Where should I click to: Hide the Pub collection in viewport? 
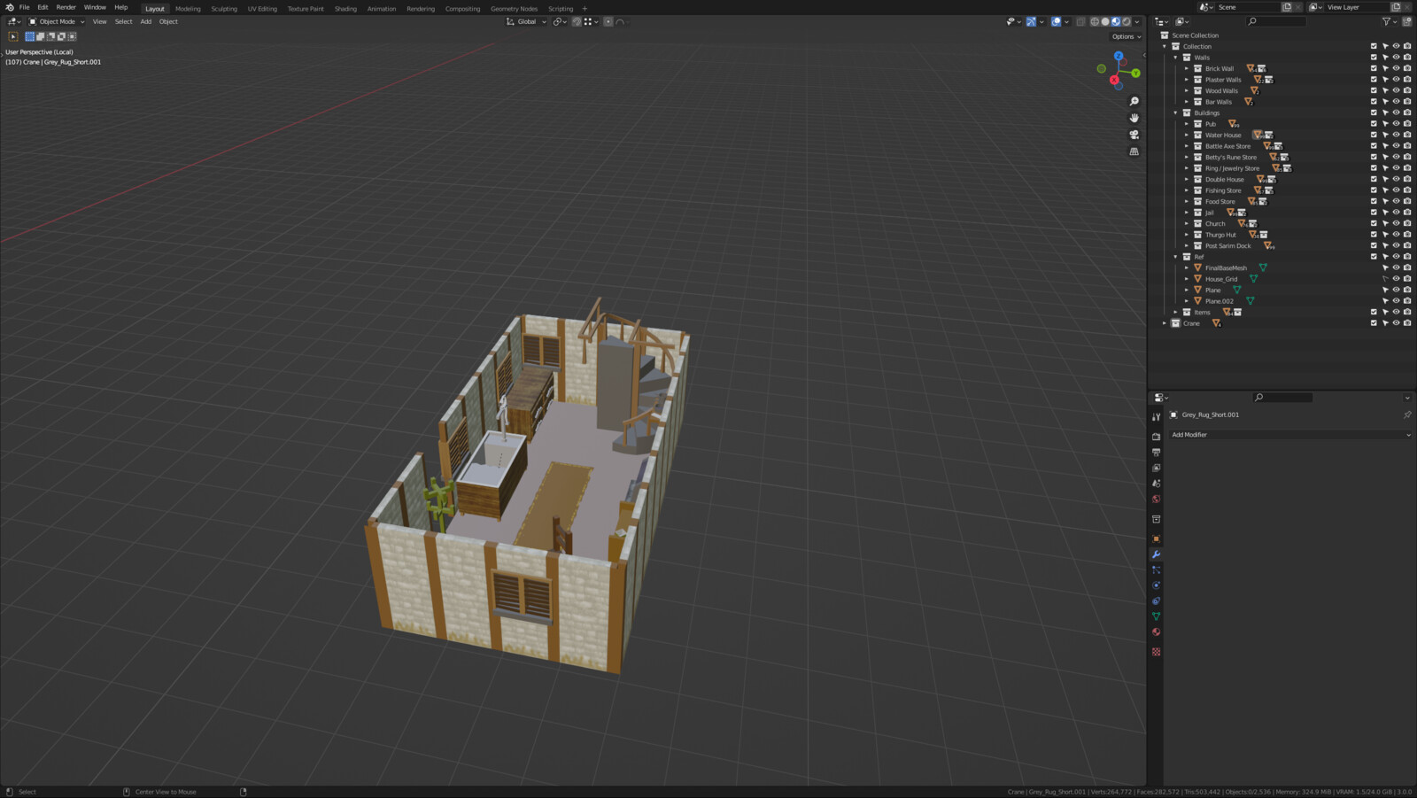click(x=1396, y=124)
